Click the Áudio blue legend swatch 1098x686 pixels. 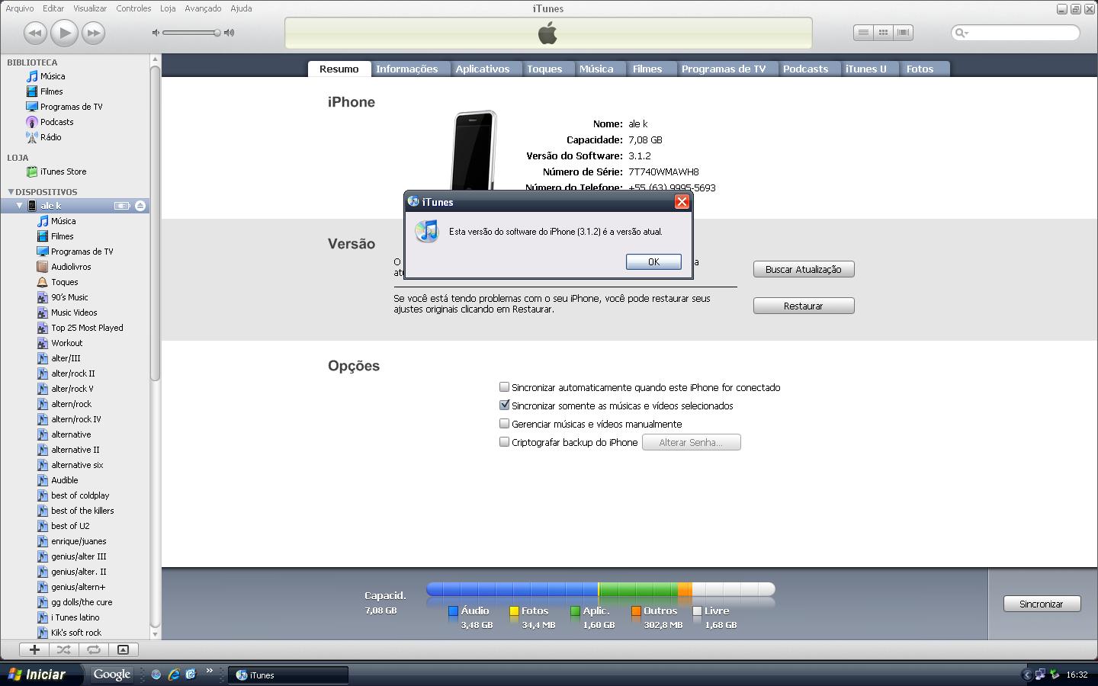point(453,611)
